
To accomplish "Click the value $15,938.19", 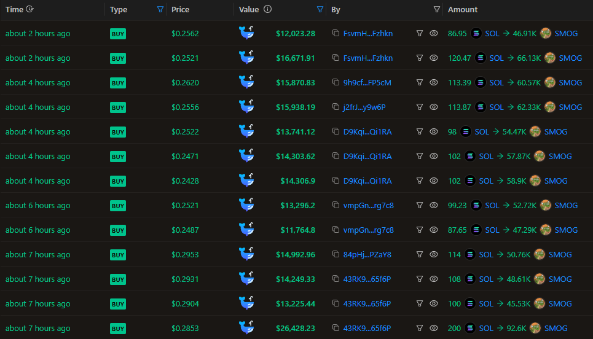I will tap(296, 107).
